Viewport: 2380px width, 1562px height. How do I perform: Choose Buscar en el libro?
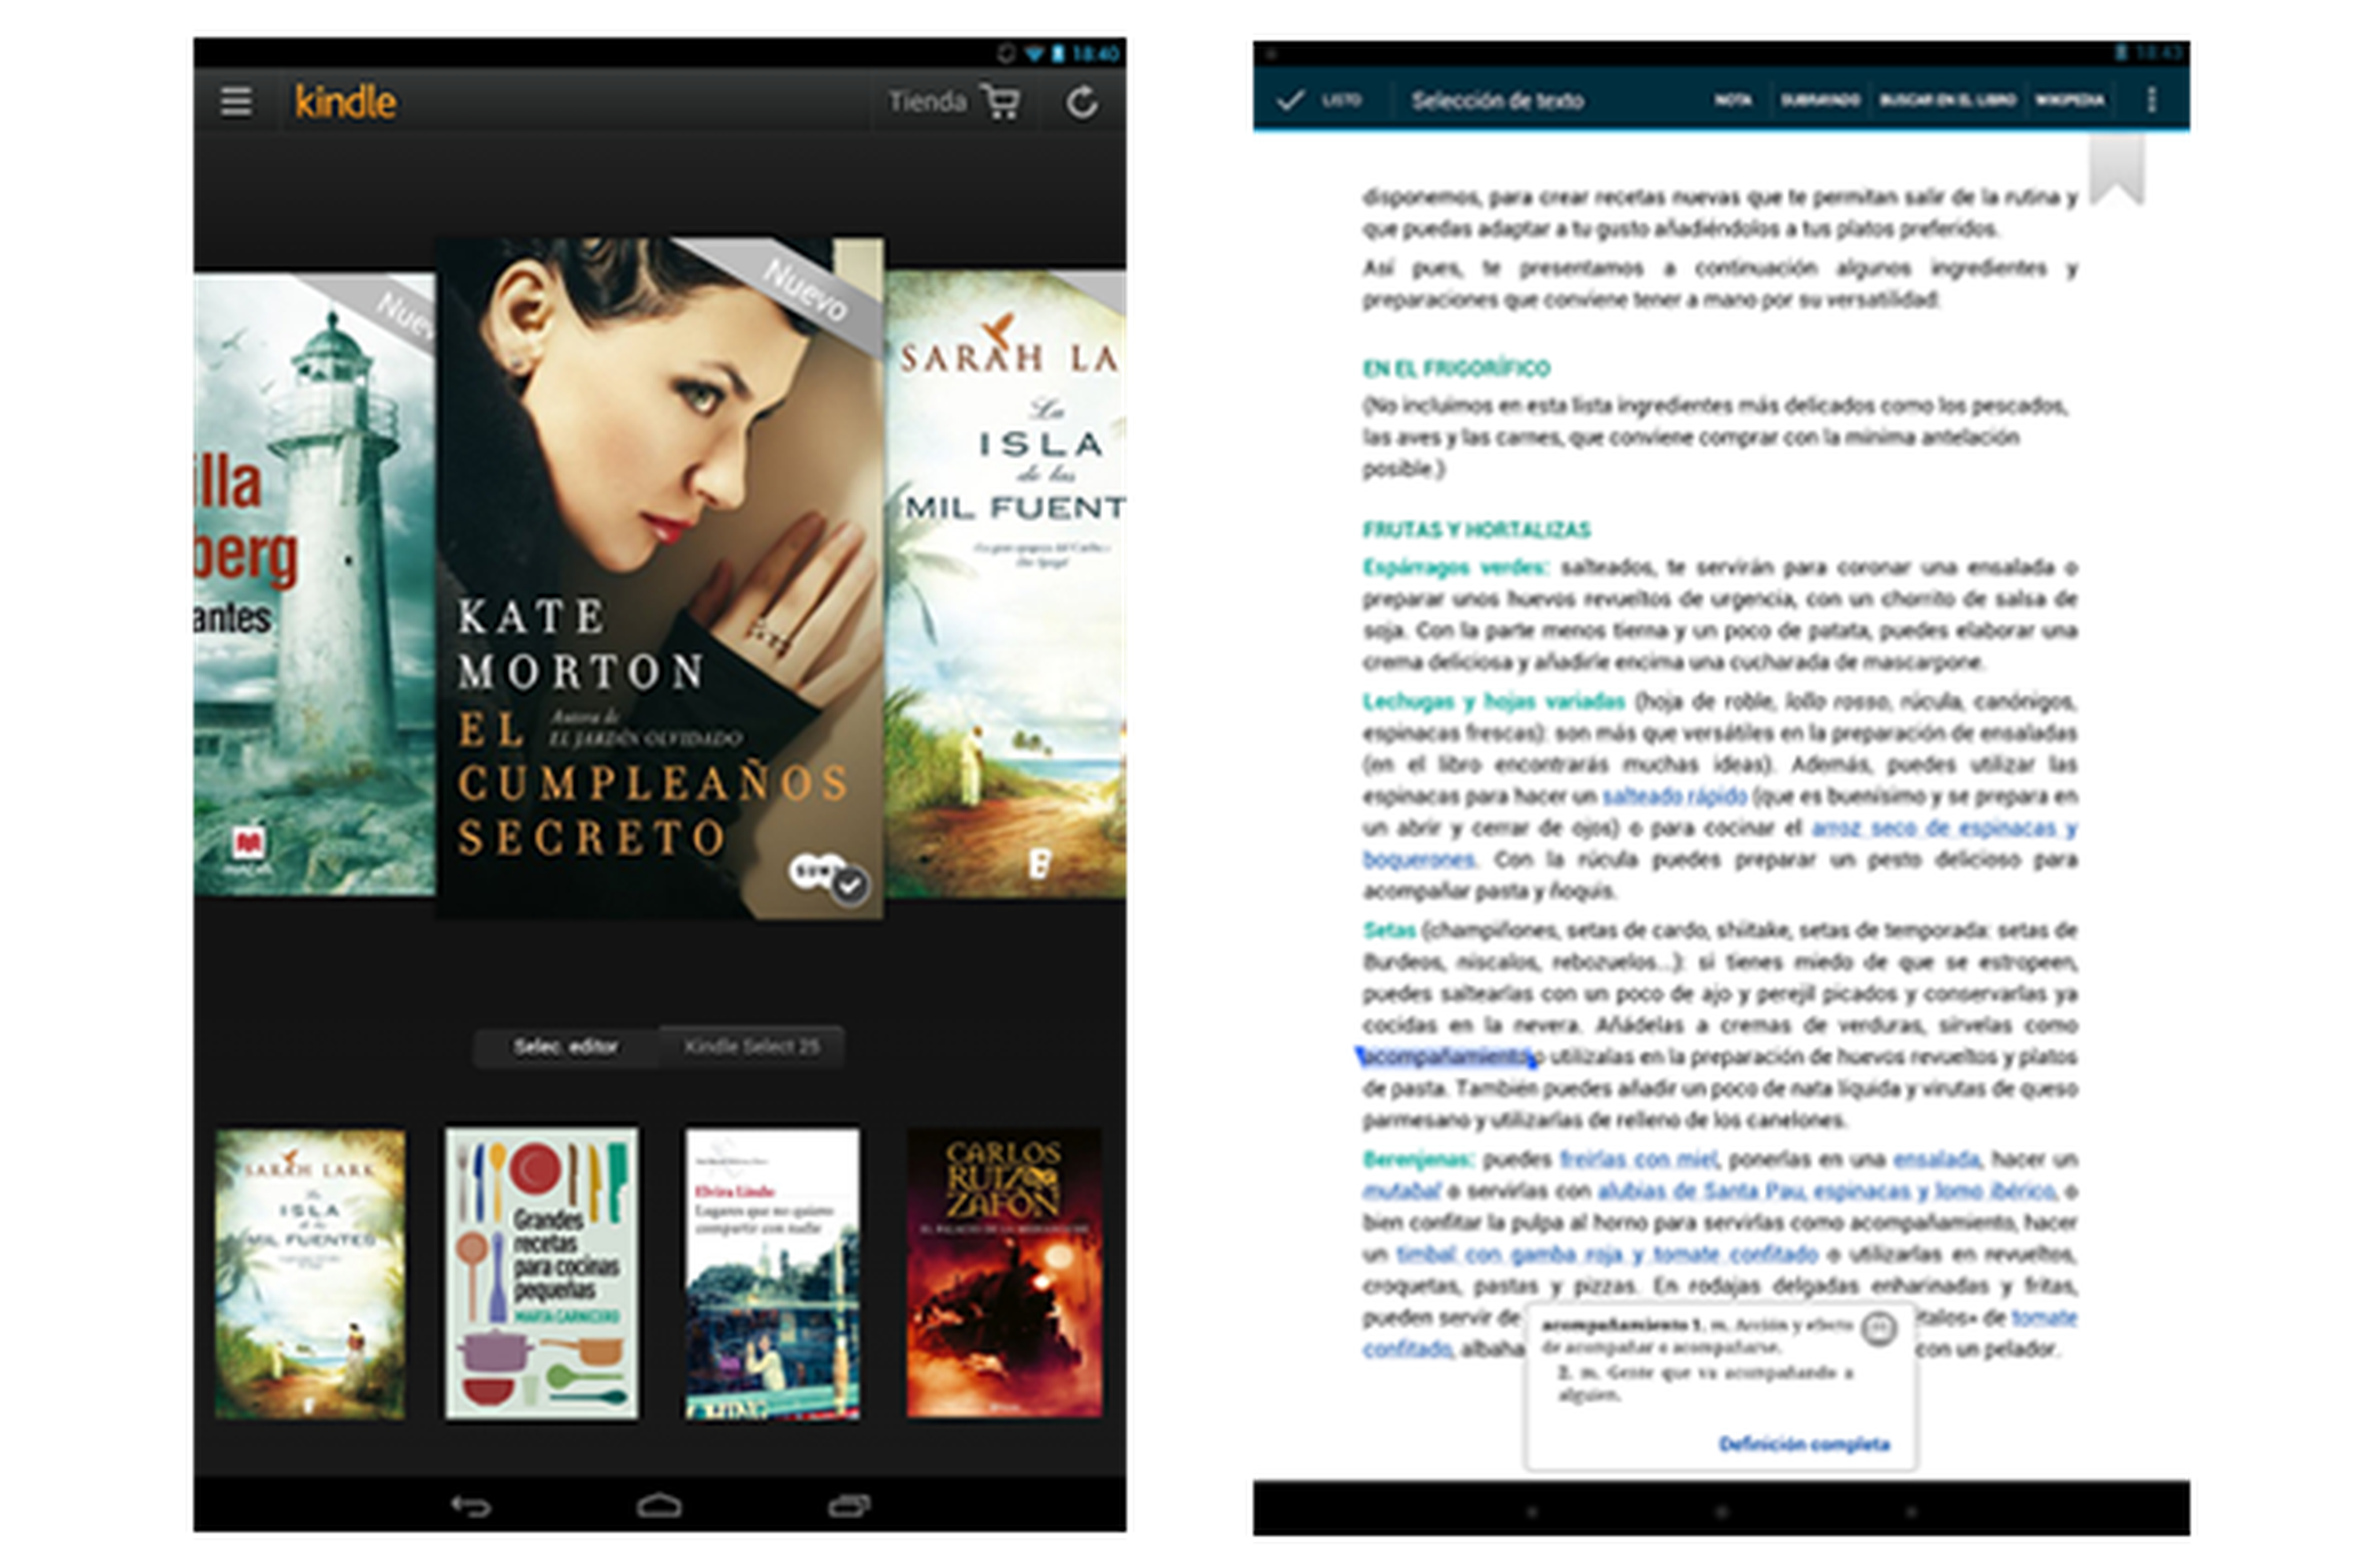click(x=1947, y=100)
